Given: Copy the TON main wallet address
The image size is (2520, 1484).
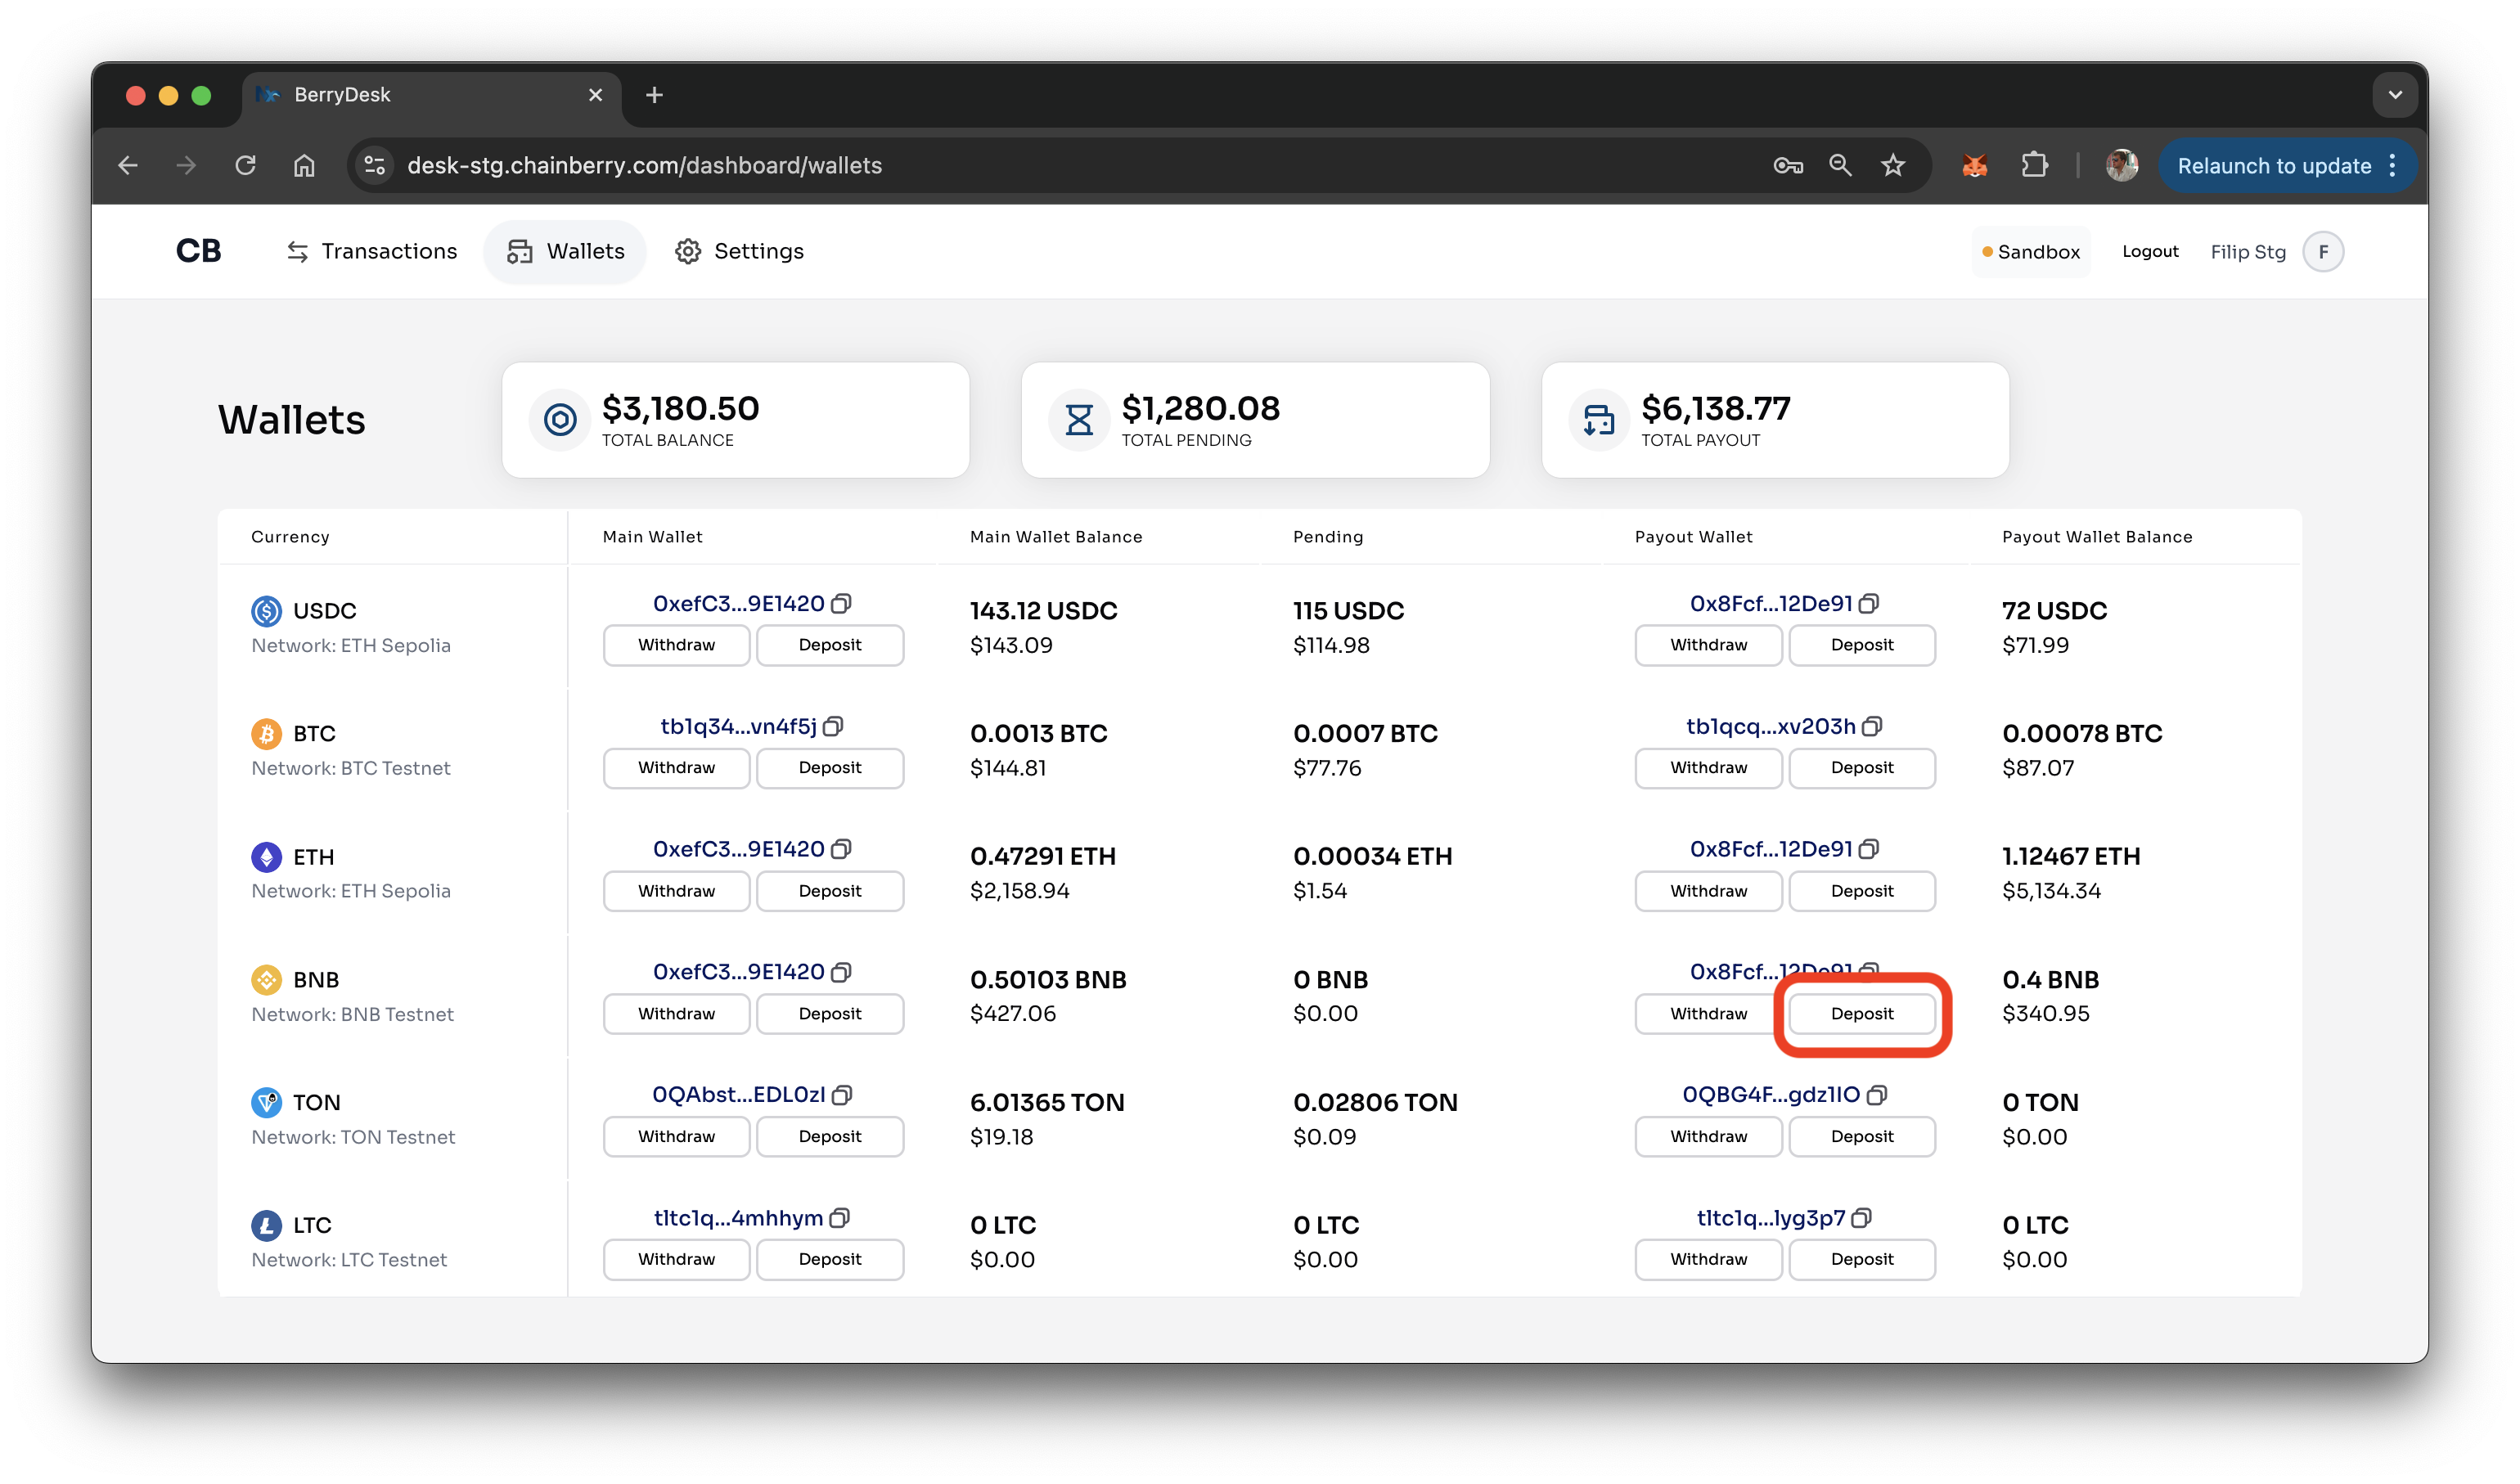Looking at the screenshot, I should tap(842, 1095).
